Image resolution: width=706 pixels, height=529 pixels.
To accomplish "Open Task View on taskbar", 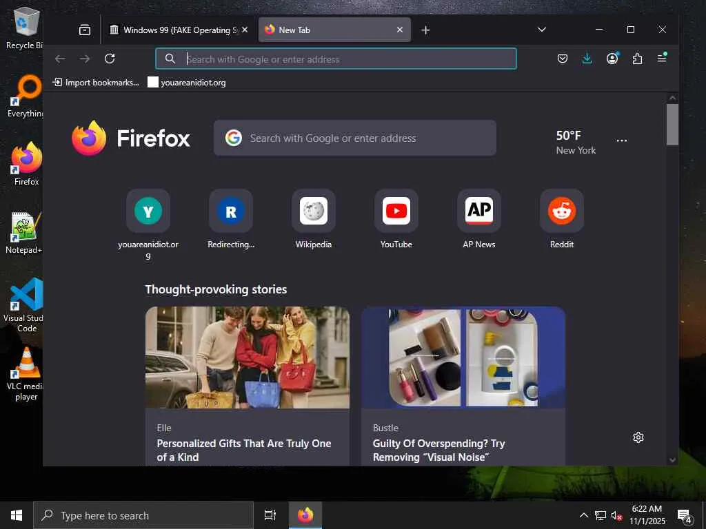I will point(270,515).
